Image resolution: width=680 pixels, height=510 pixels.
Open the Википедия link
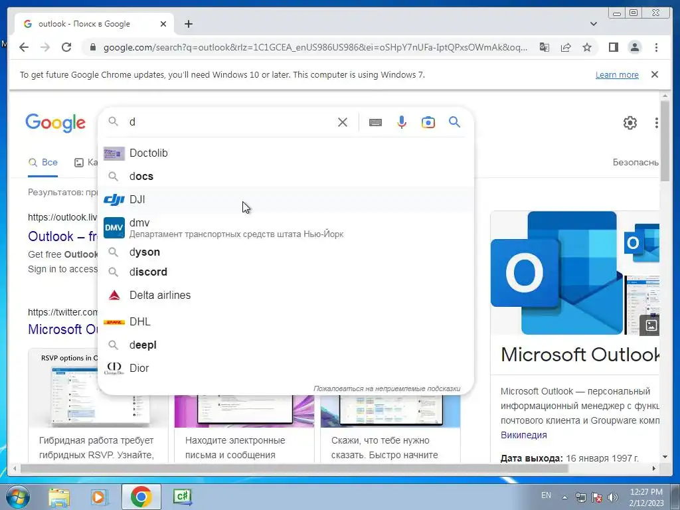(x=523, y=435)
